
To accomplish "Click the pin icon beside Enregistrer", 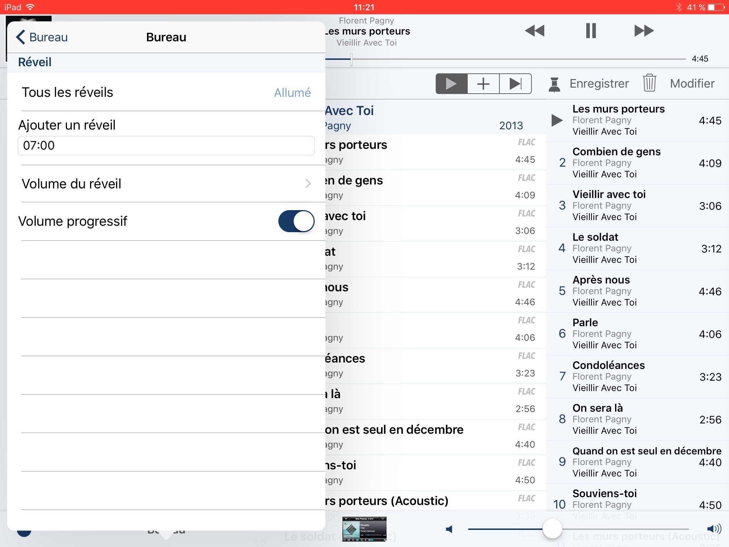I will click(x=554, y=84).
